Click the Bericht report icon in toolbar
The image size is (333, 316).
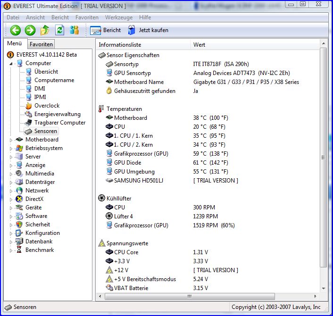pyautogui.click(x=96, y=30)
